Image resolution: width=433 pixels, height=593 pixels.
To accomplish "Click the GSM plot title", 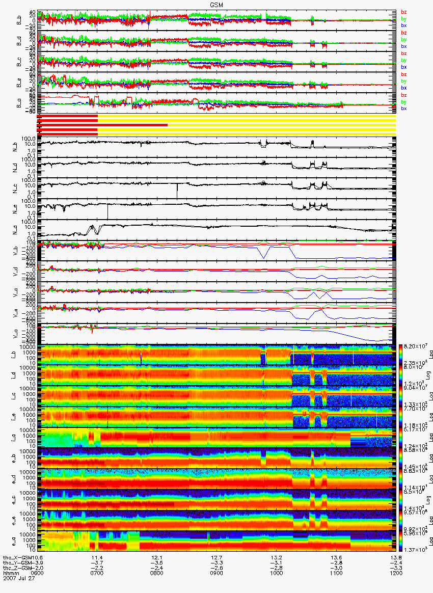I will [x=216, y=5].
